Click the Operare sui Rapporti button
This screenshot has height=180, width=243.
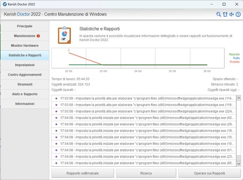(x=209, y=173)
